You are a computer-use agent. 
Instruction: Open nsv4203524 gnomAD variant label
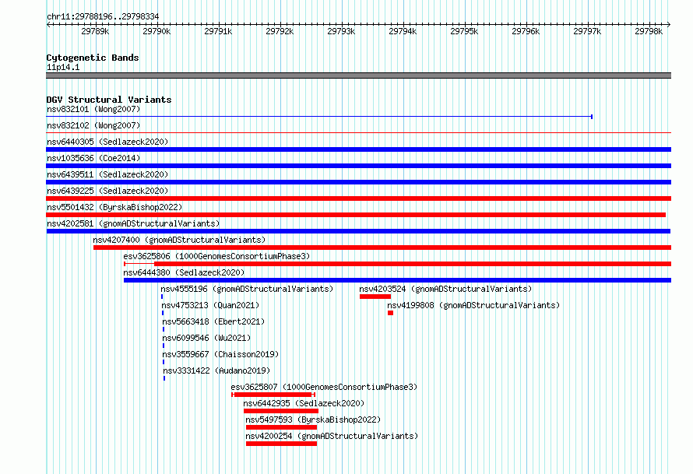tap(445, 289)
